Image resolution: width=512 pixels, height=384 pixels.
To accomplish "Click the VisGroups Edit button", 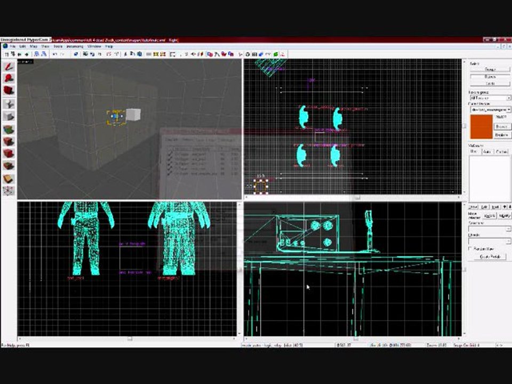I will coord(485,207).
